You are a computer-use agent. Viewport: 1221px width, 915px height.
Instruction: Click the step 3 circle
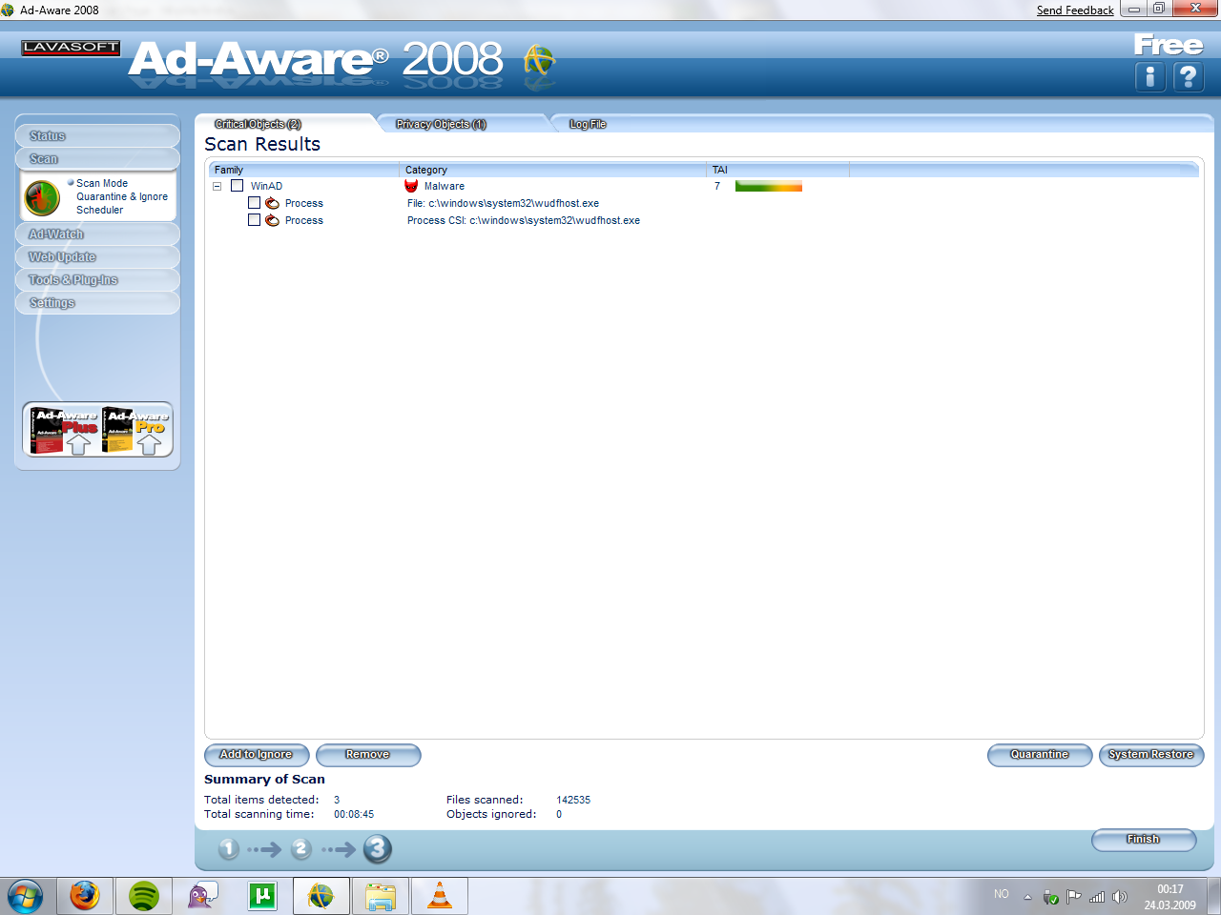click(378, 848)
